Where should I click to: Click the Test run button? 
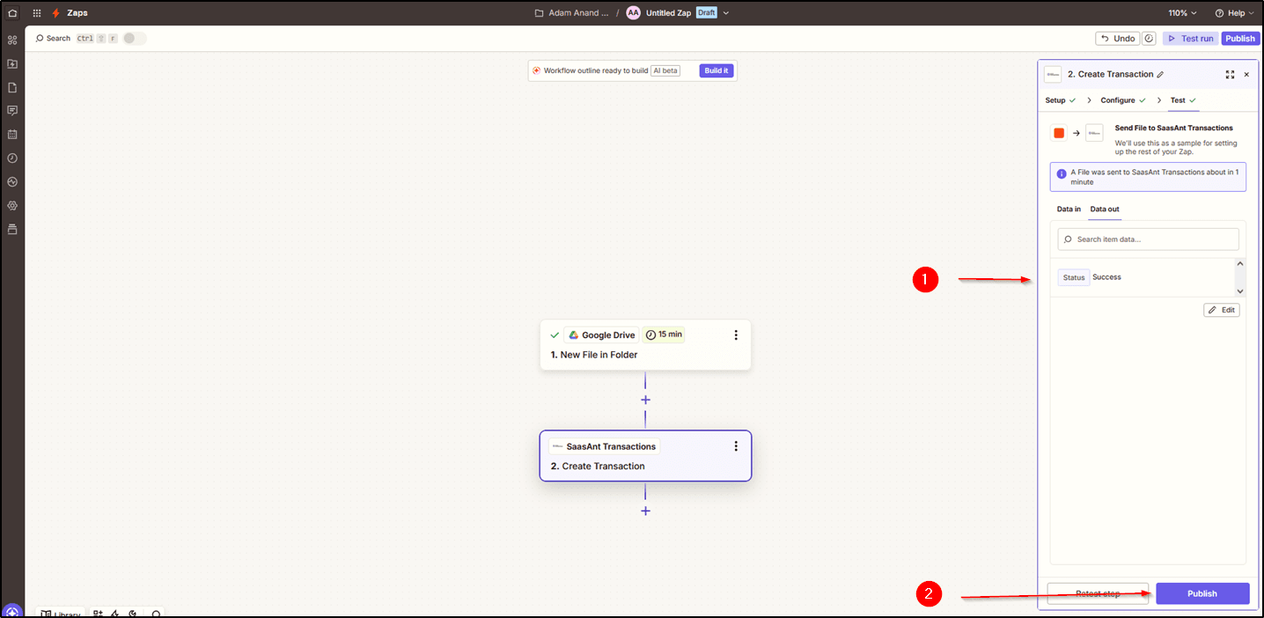click(1190, 39)
